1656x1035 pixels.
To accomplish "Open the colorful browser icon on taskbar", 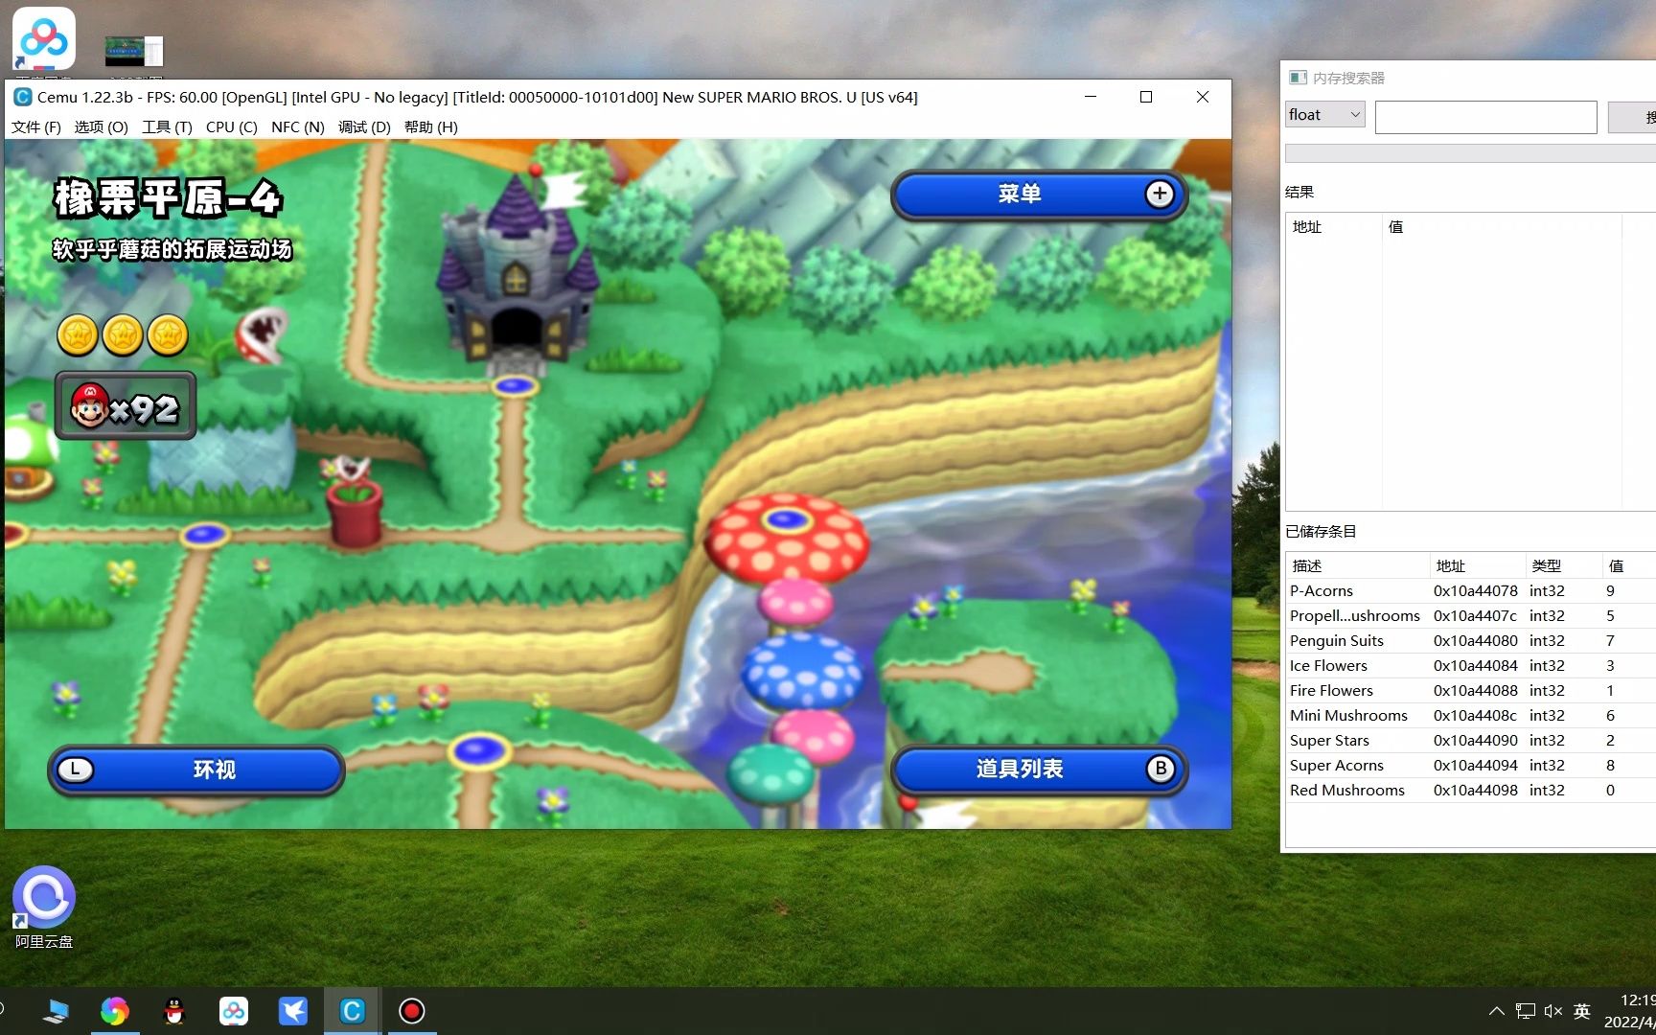I will 115,1011.
